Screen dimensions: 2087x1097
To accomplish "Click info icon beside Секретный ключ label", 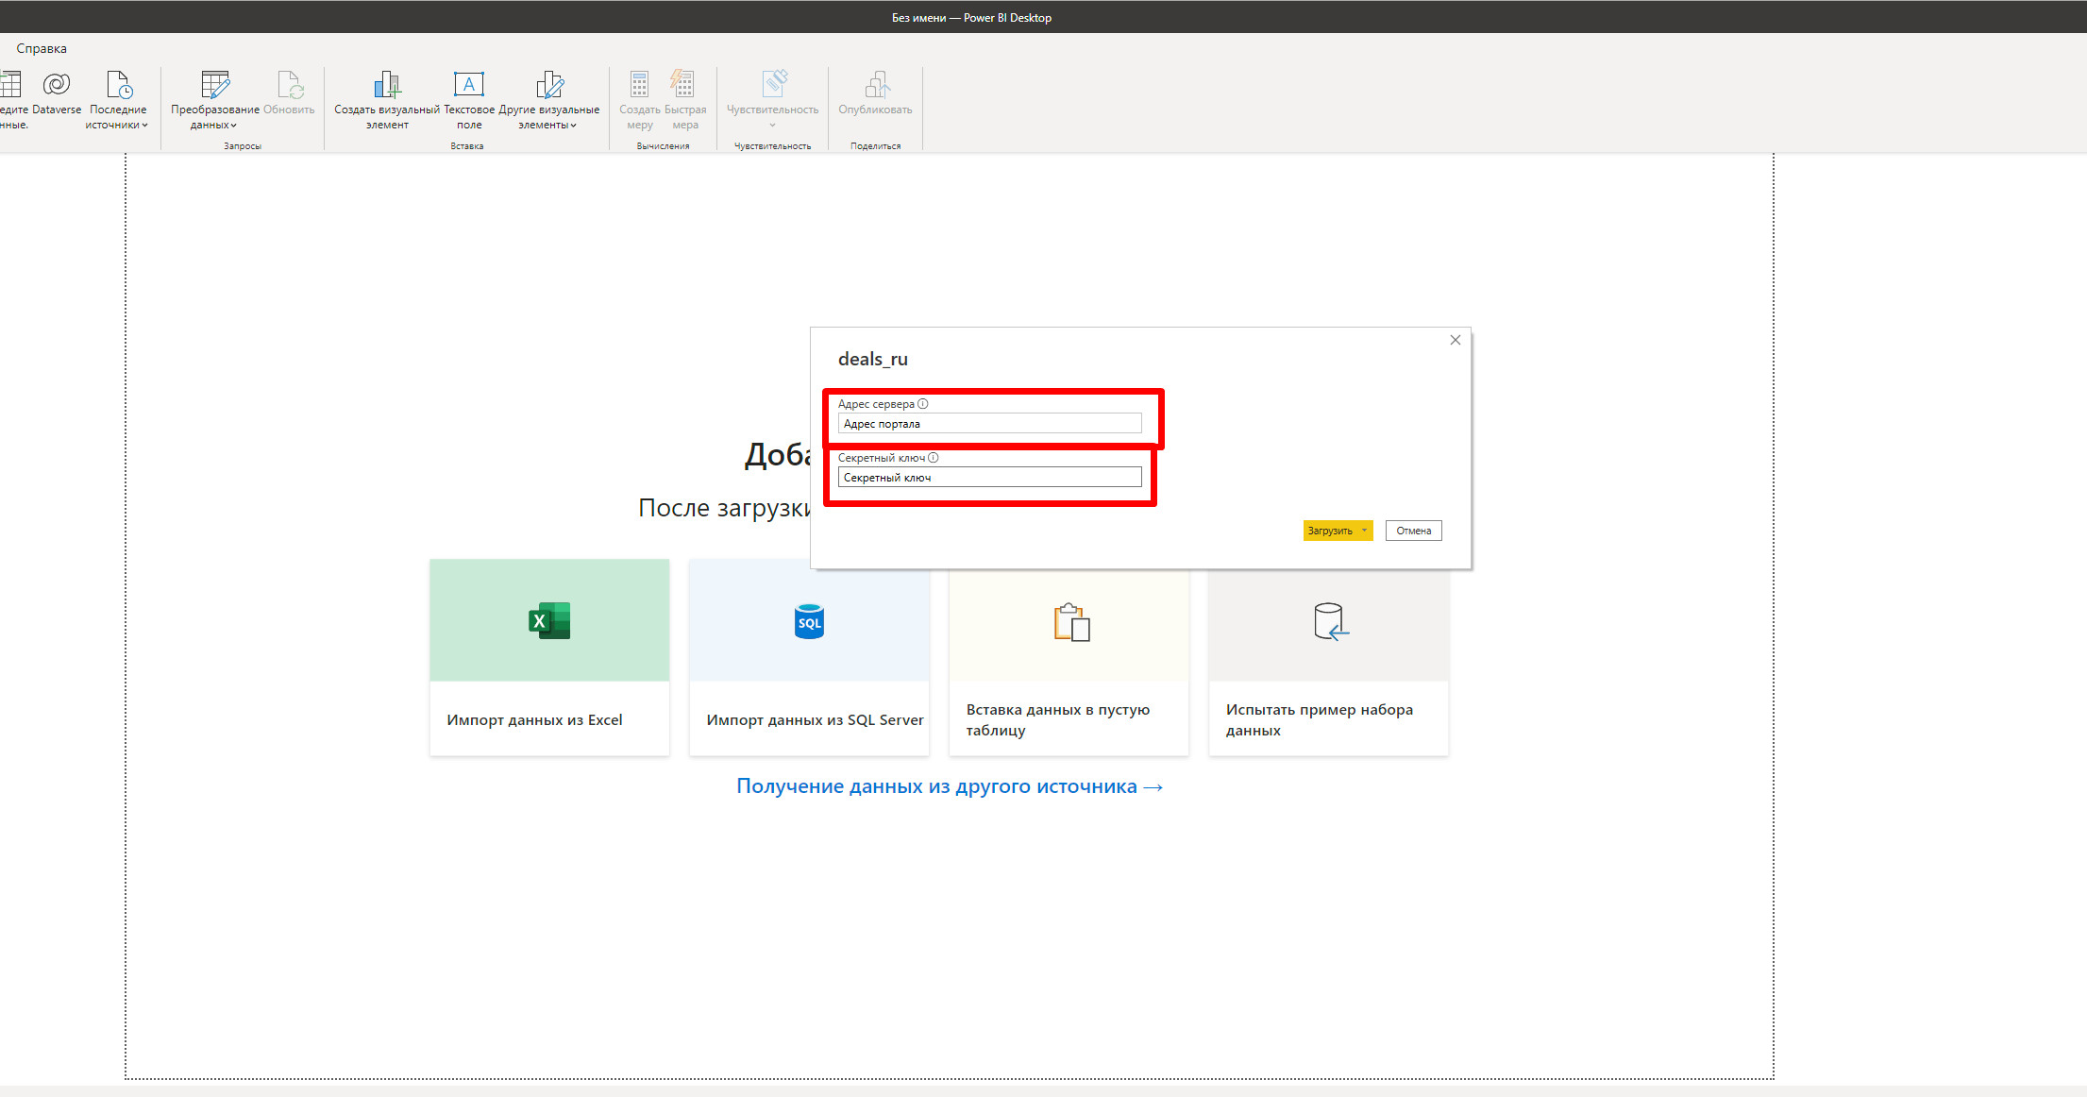I will coord(934,458).
